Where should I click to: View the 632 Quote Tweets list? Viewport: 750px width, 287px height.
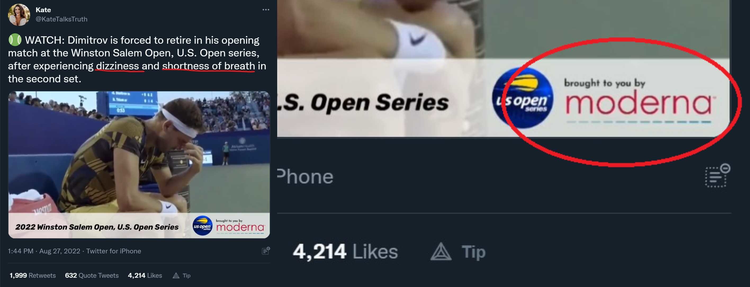point(92,275)
